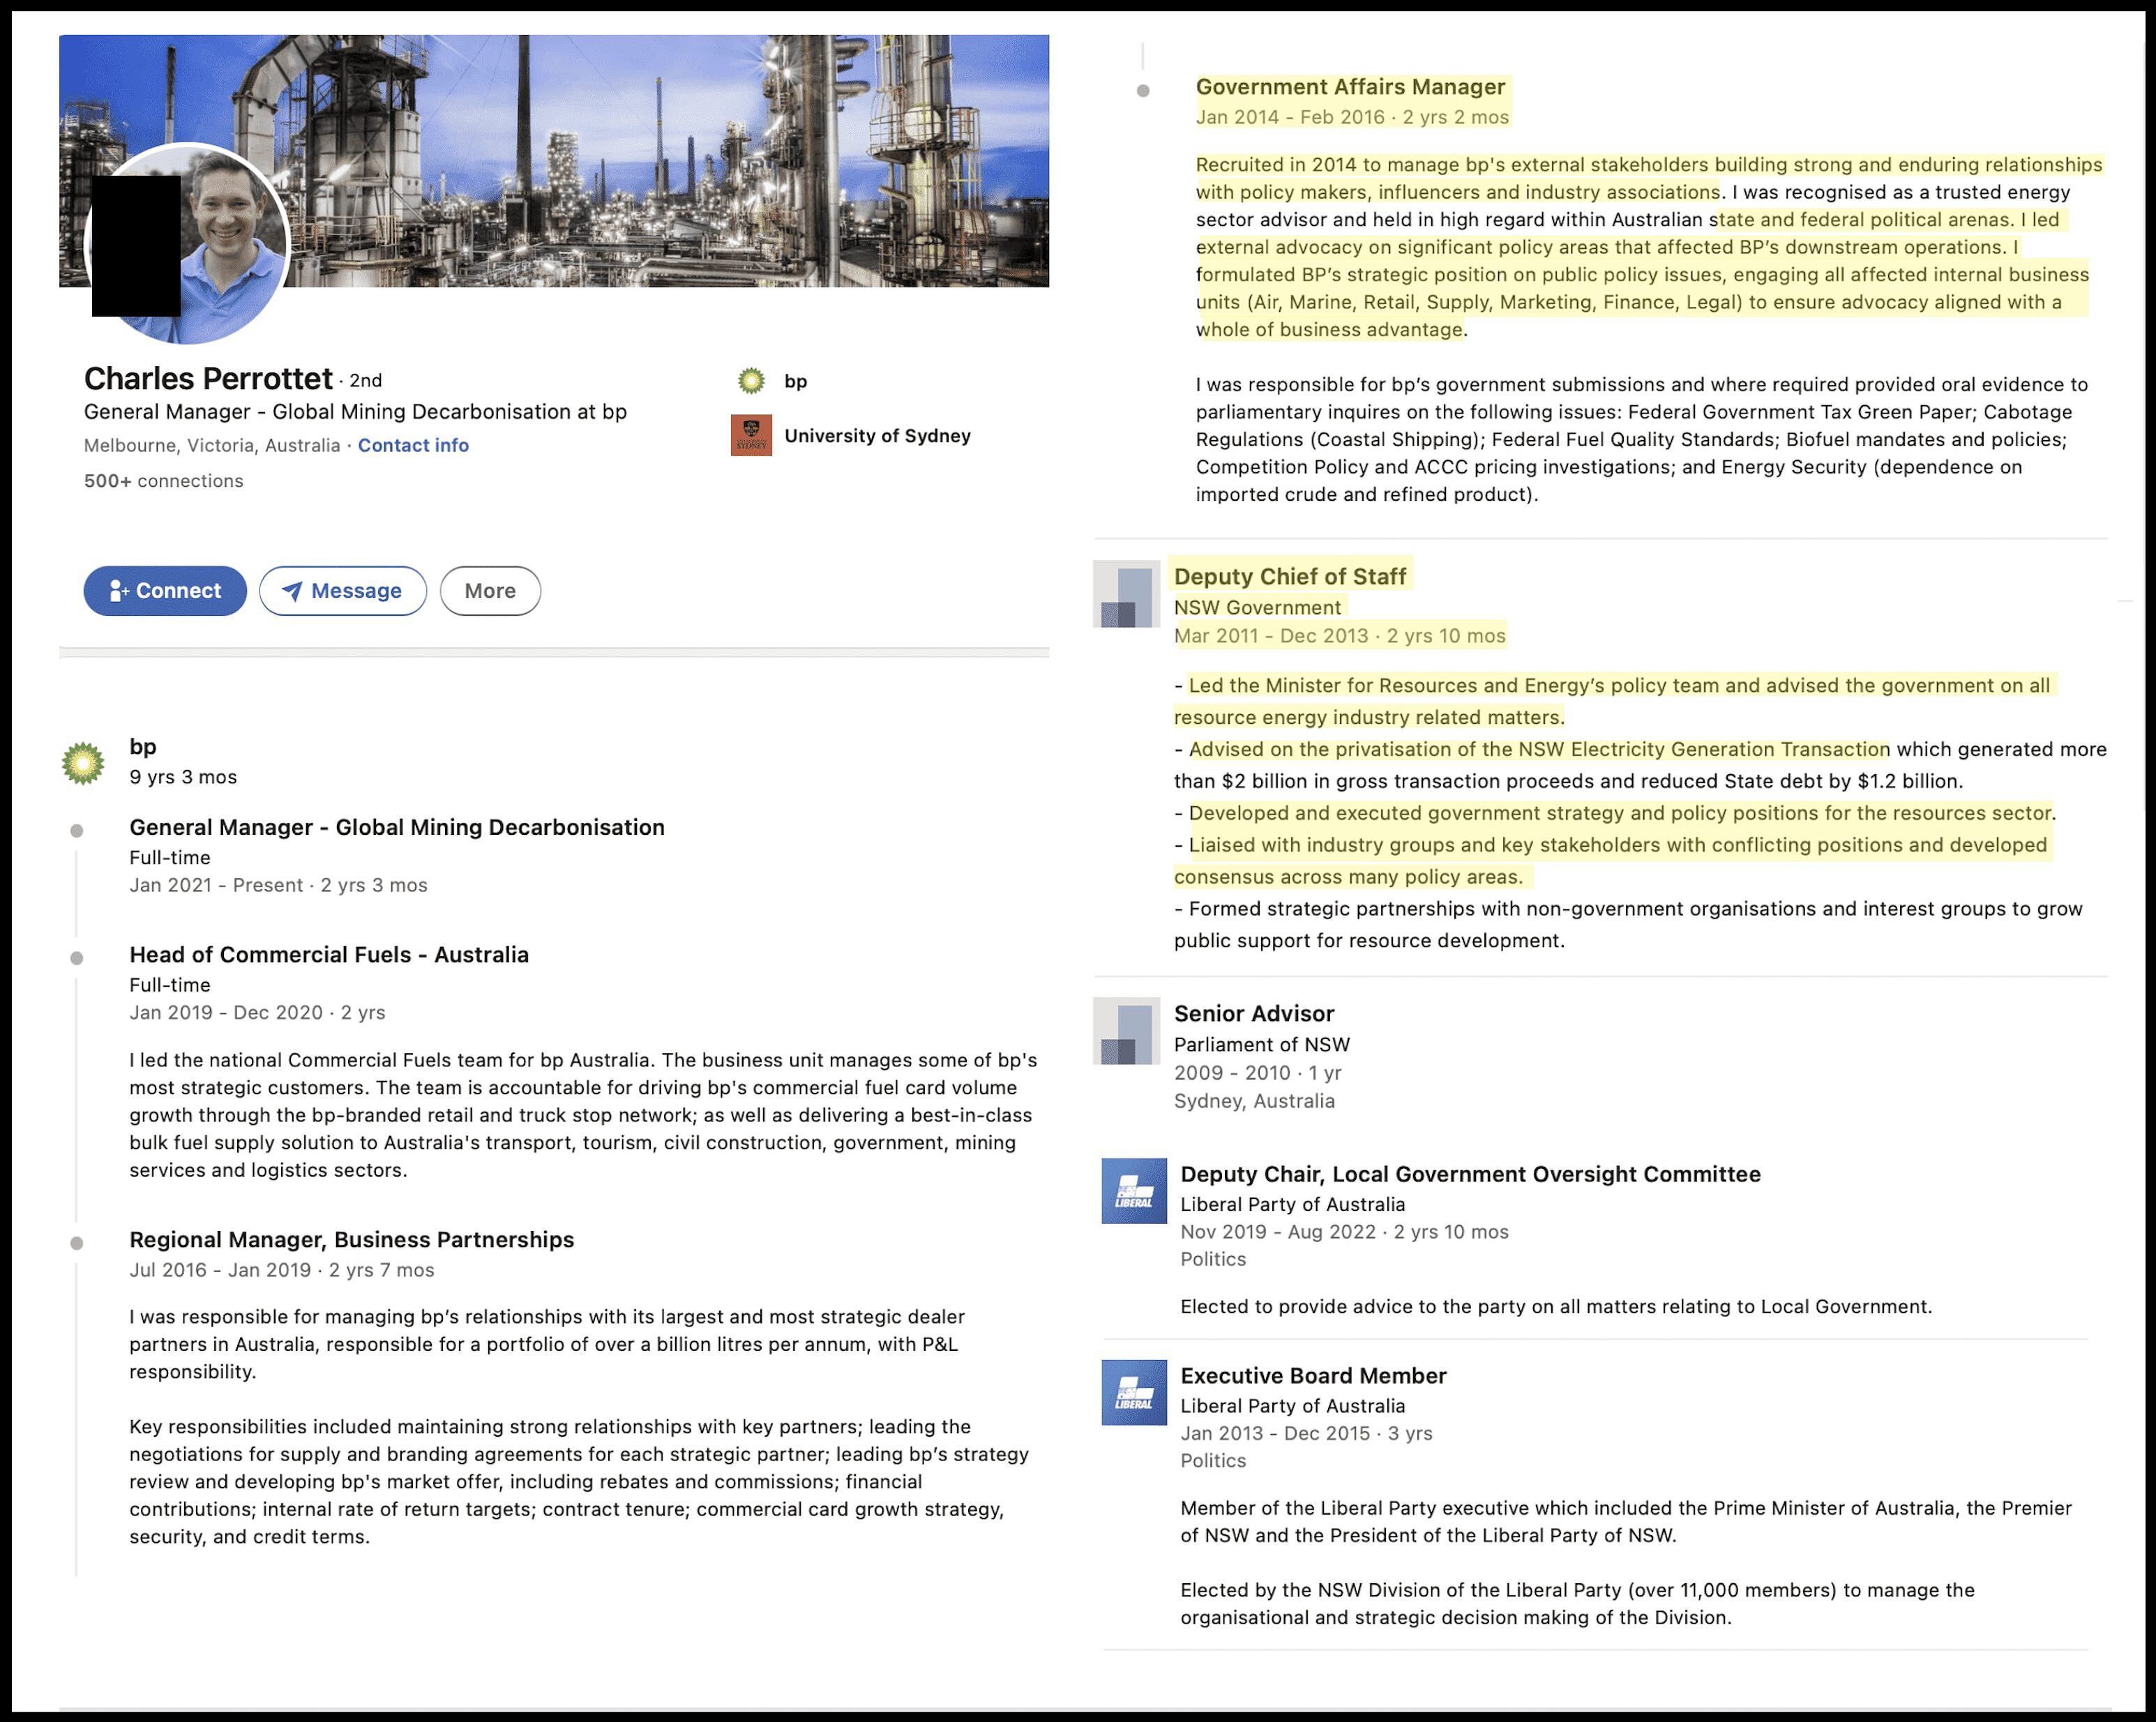
Task: Click Regional Manager, Business Partnerships title
Action: (352, 1239)
